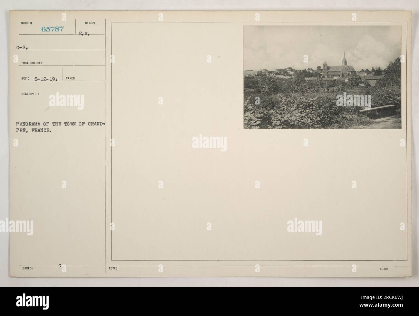Select the number 65787 stamp
419x316 pixels.
[53, 29]
